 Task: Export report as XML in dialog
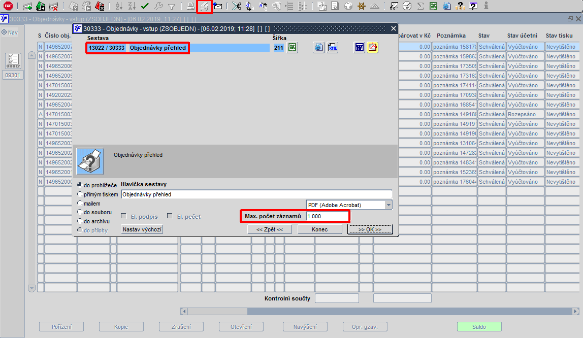333,48
